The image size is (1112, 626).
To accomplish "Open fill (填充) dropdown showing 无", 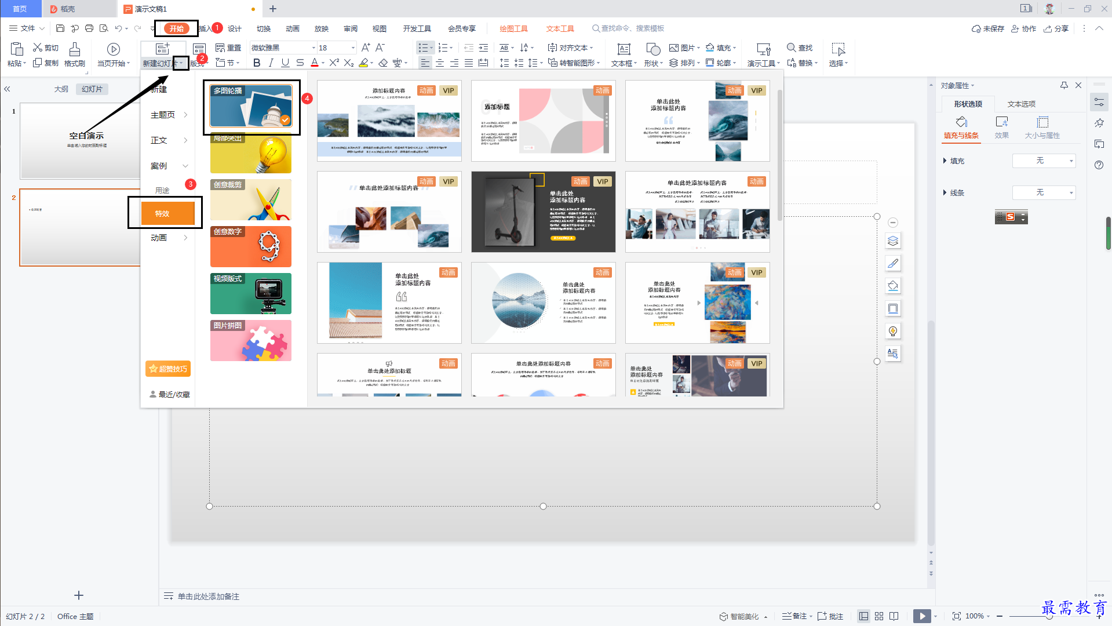I will coord(1044,161).
